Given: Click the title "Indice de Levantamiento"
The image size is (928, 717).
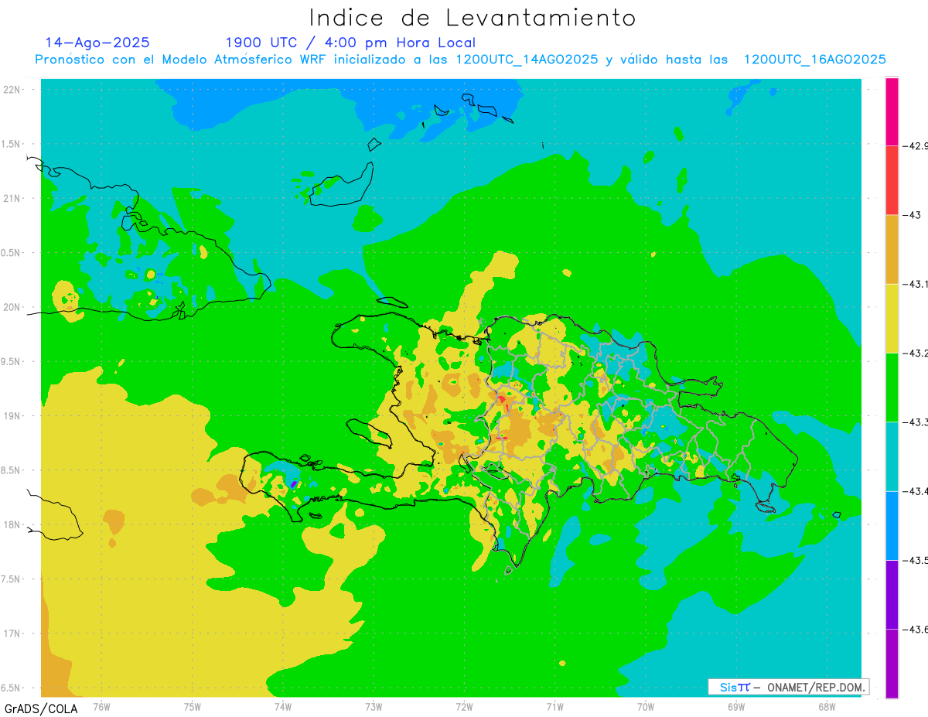Looking at the screenshot, I should 473,17.
